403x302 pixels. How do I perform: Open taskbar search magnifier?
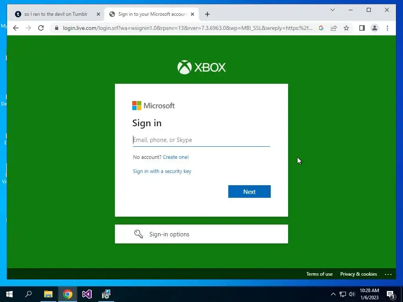[28, 294]
